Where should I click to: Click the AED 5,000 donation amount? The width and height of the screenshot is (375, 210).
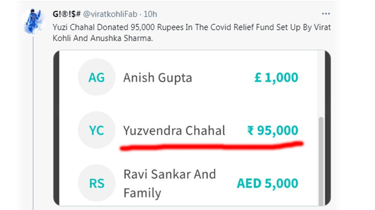click(268, 183)
